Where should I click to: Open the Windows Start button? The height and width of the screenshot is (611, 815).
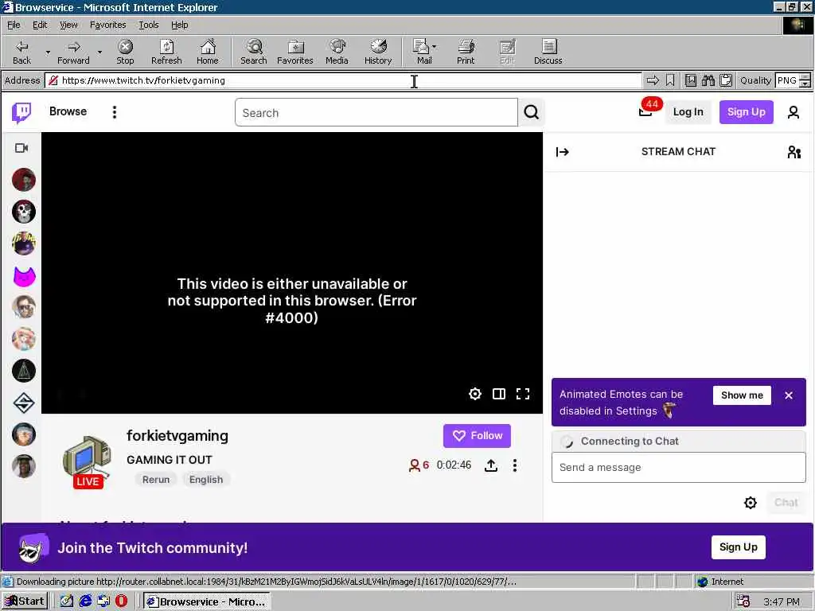click(25, 601)
